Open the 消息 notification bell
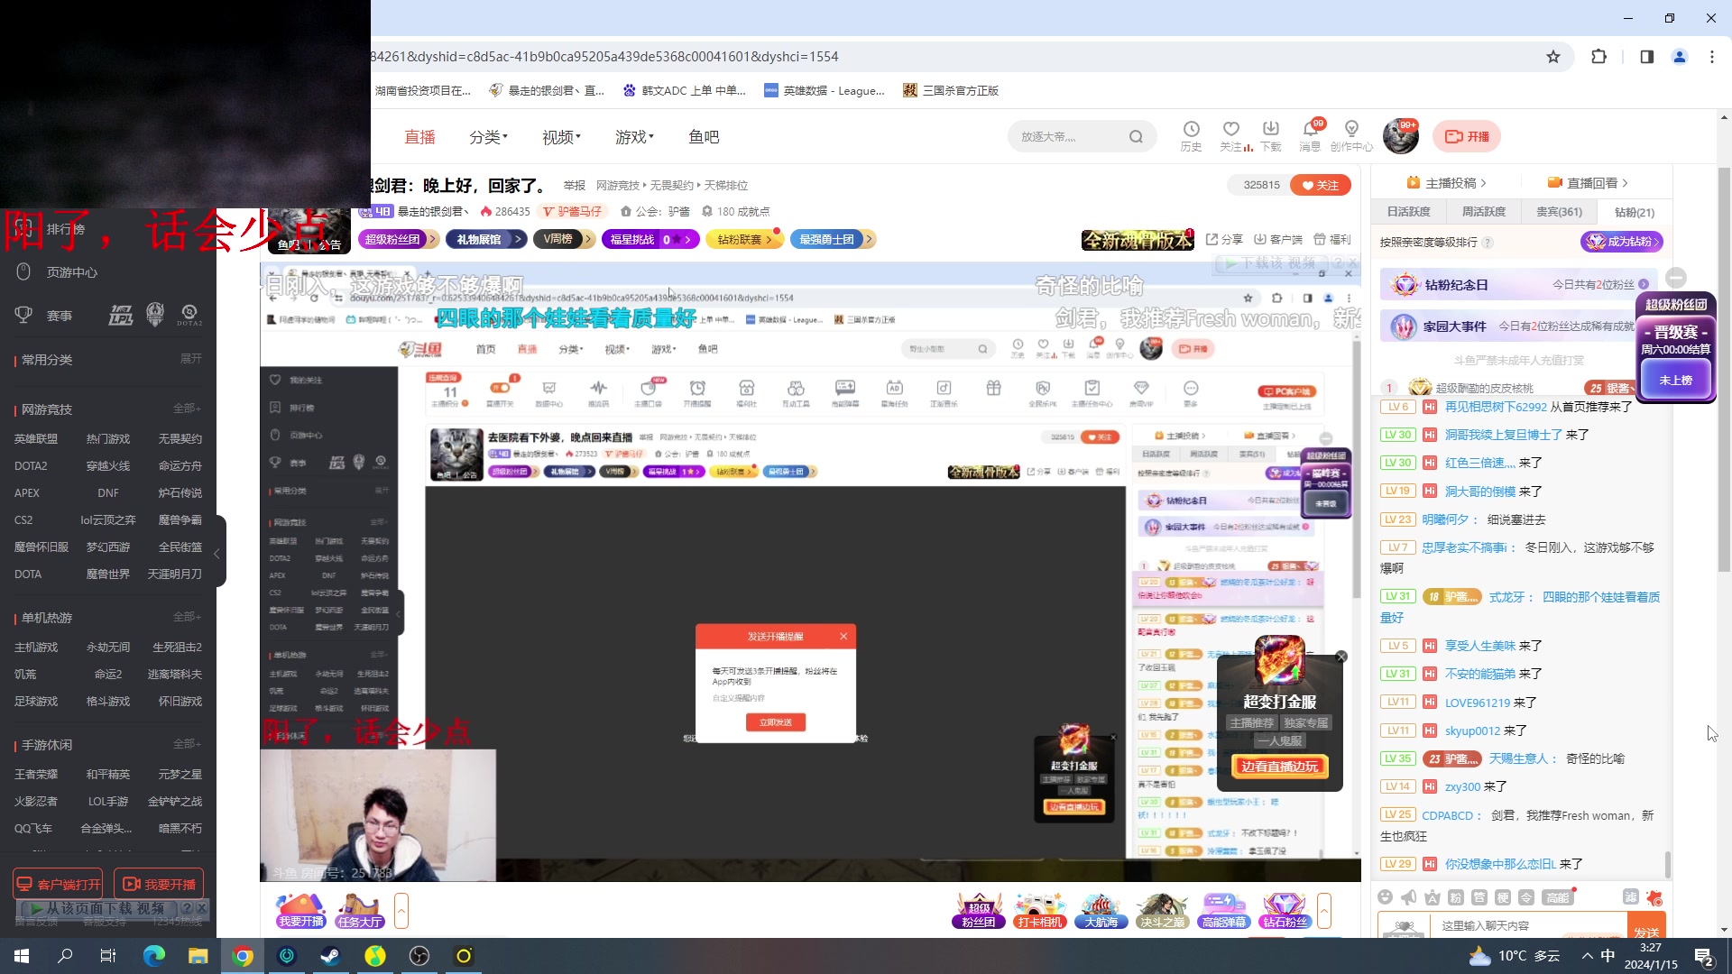The width and height of the screenshot is (1732, 974). (x=1310, y=135)
